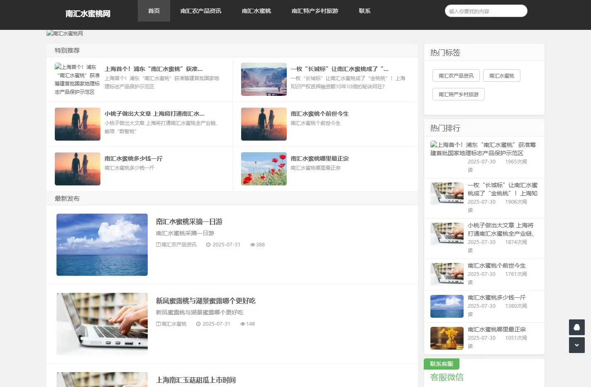
Task: Click the sea and clouds post thumbnail
Action: pyautogui.click(x=102, y=245)
